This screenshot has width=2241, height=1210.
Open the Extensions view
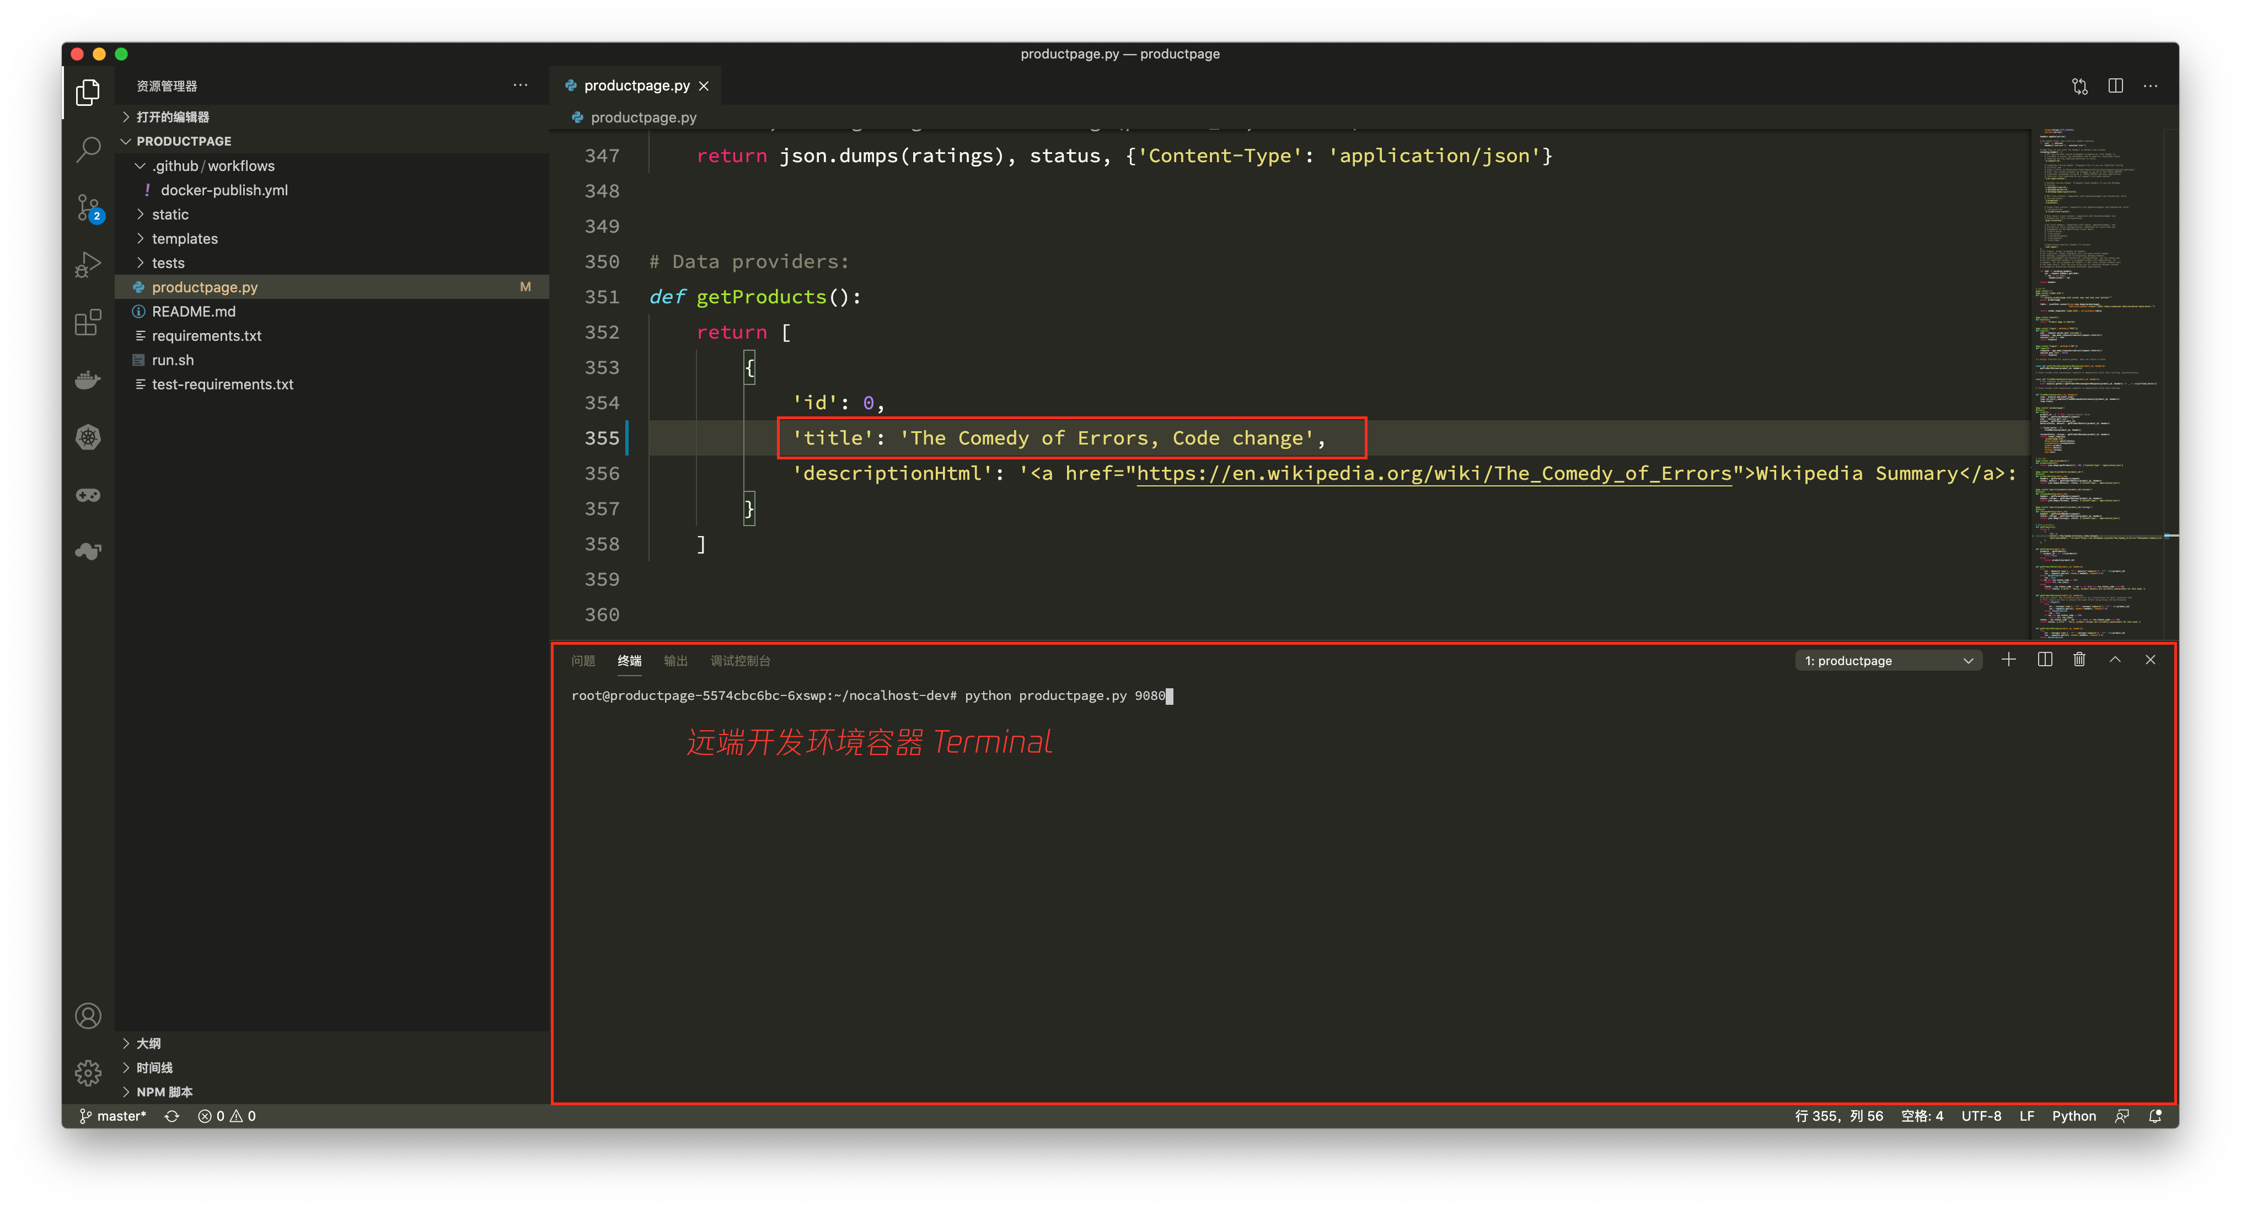pyautogui.click(x=88, y=323)
